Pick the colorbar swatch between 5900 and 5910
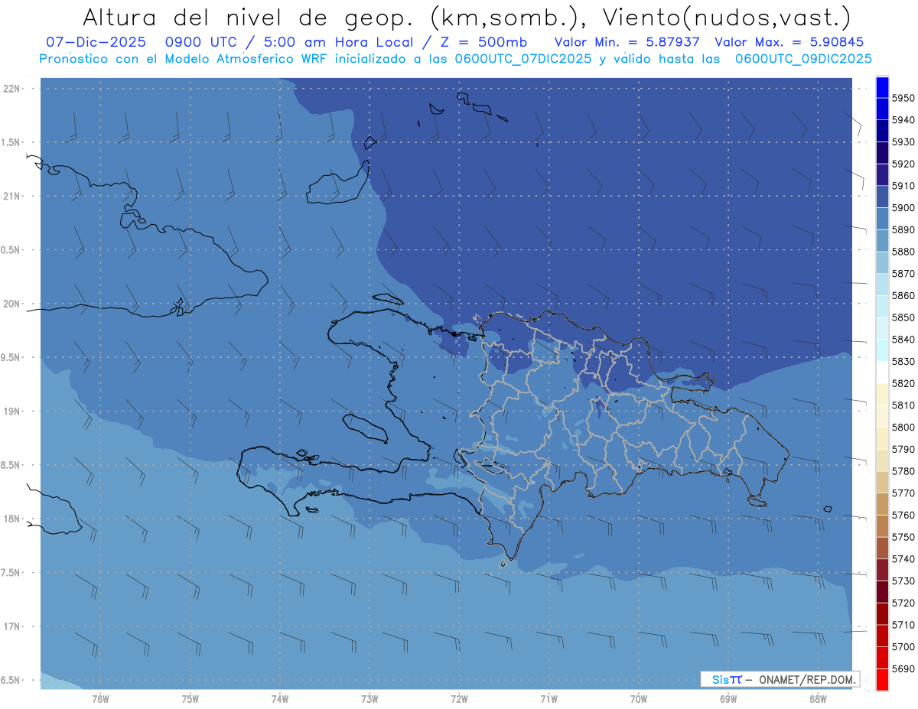918x709 pixels. pos(882,197)
